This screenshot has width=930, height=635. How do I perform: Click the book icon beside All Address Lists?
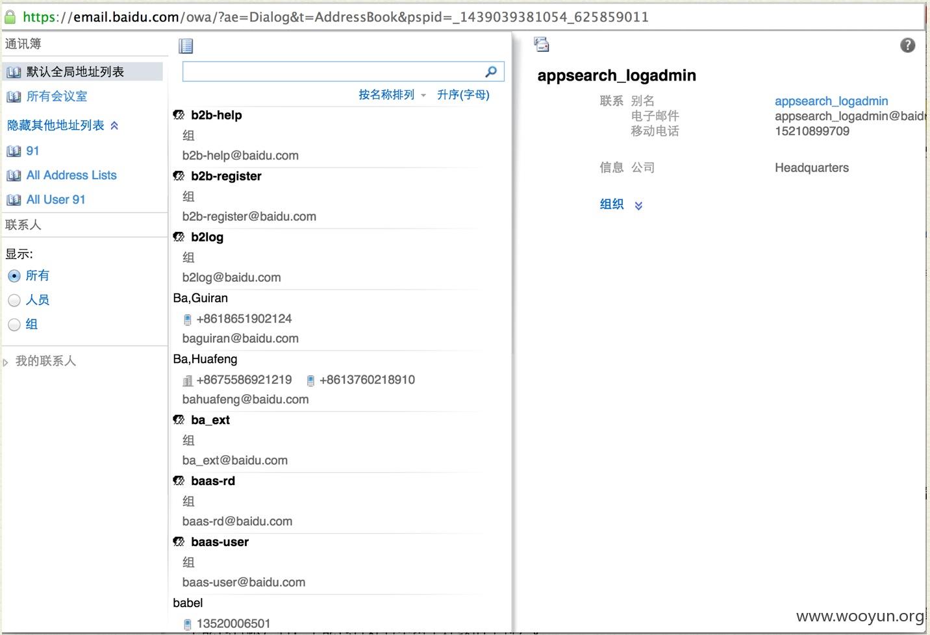click(x=14, y=175)
